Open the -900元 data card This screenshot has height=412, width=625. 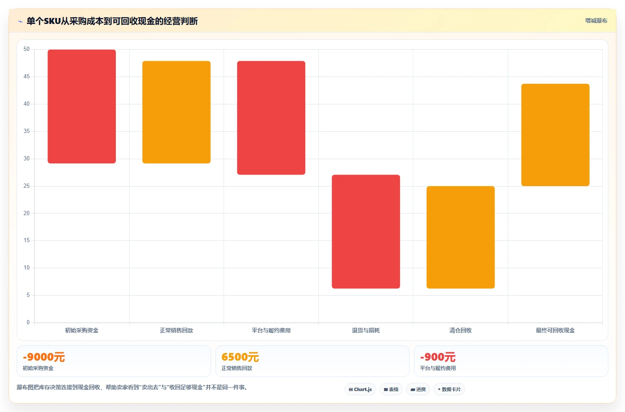coord(511,361)
